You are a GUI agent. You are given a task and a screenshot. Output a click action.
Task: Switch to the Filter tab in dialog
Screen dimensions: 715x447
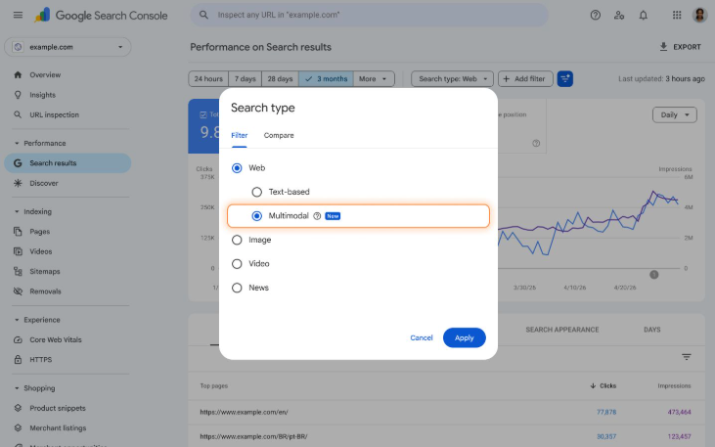(240, 135)
